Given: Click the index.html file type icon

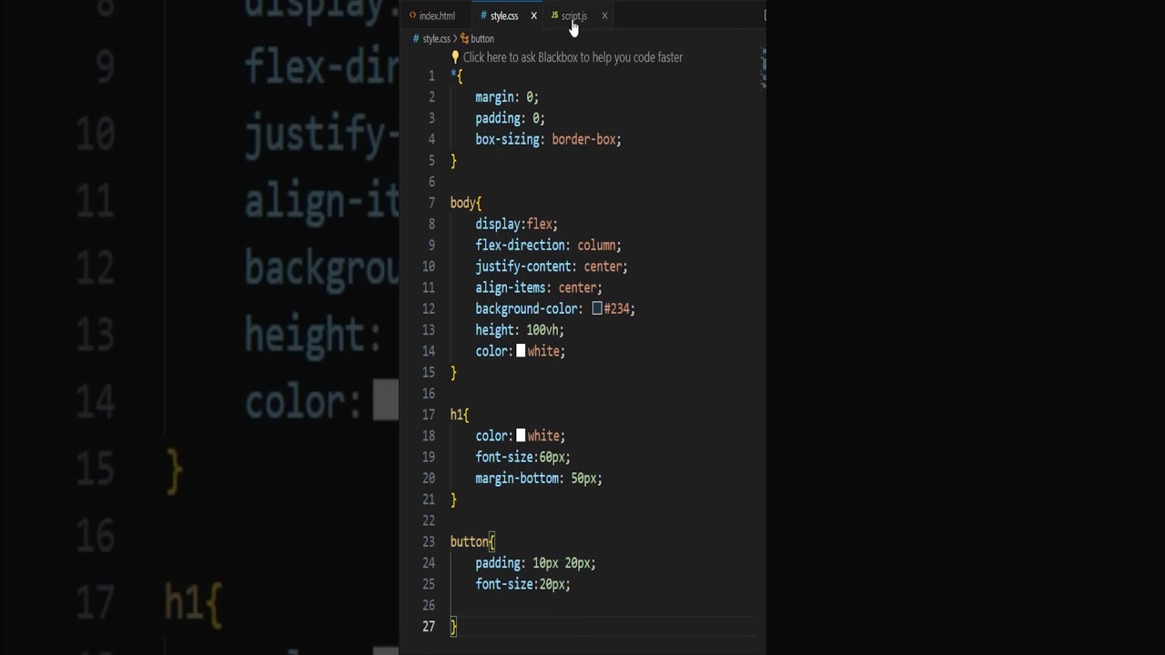Looking at the screenshot, I should [x=412, y=15].
